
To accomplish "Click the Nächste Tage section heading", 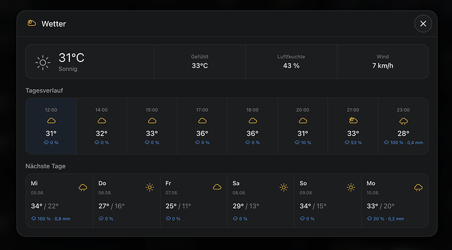I will tap(46, 166).
